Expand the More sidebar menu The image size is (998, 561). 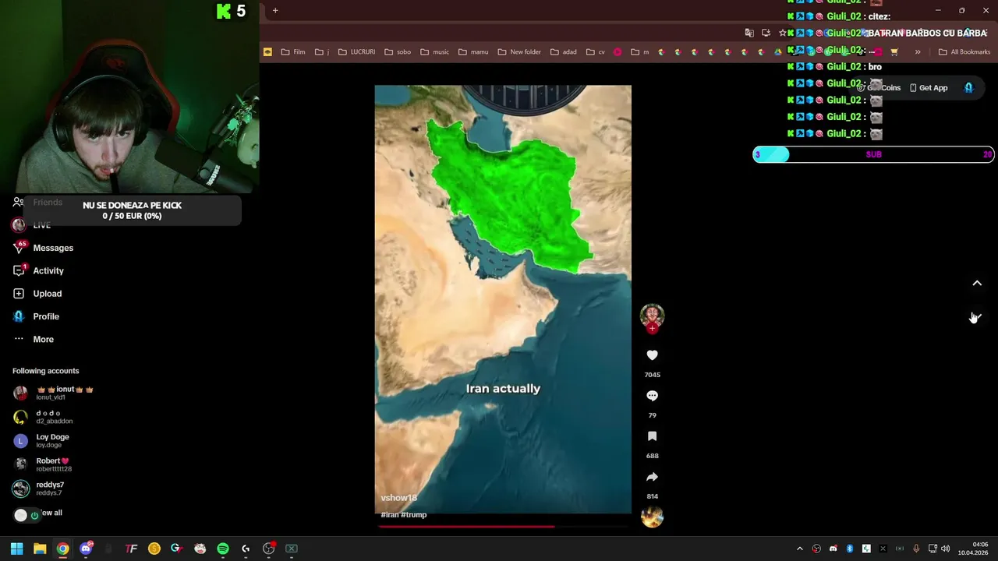pos(44,340)
